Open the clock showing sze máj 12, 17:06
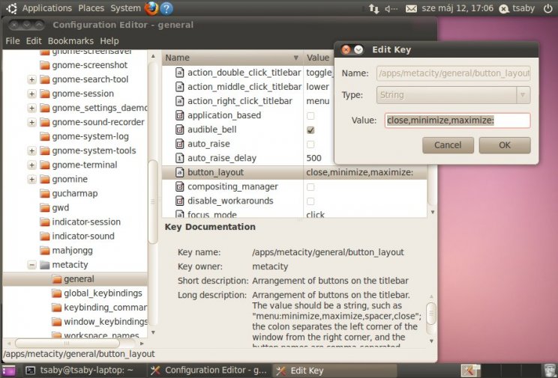Image resolution: width=558 pixels, height=378 pixels. click(457, 8)
